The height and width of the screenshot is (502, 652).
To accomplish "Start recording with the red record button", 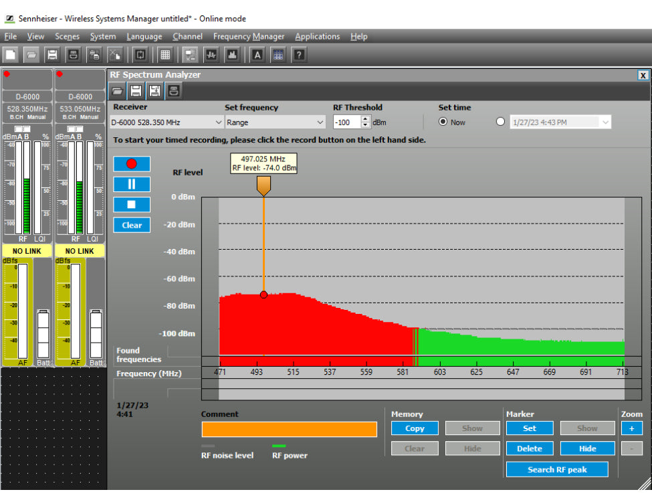I will pyautogui.click(x=132, y=164).
